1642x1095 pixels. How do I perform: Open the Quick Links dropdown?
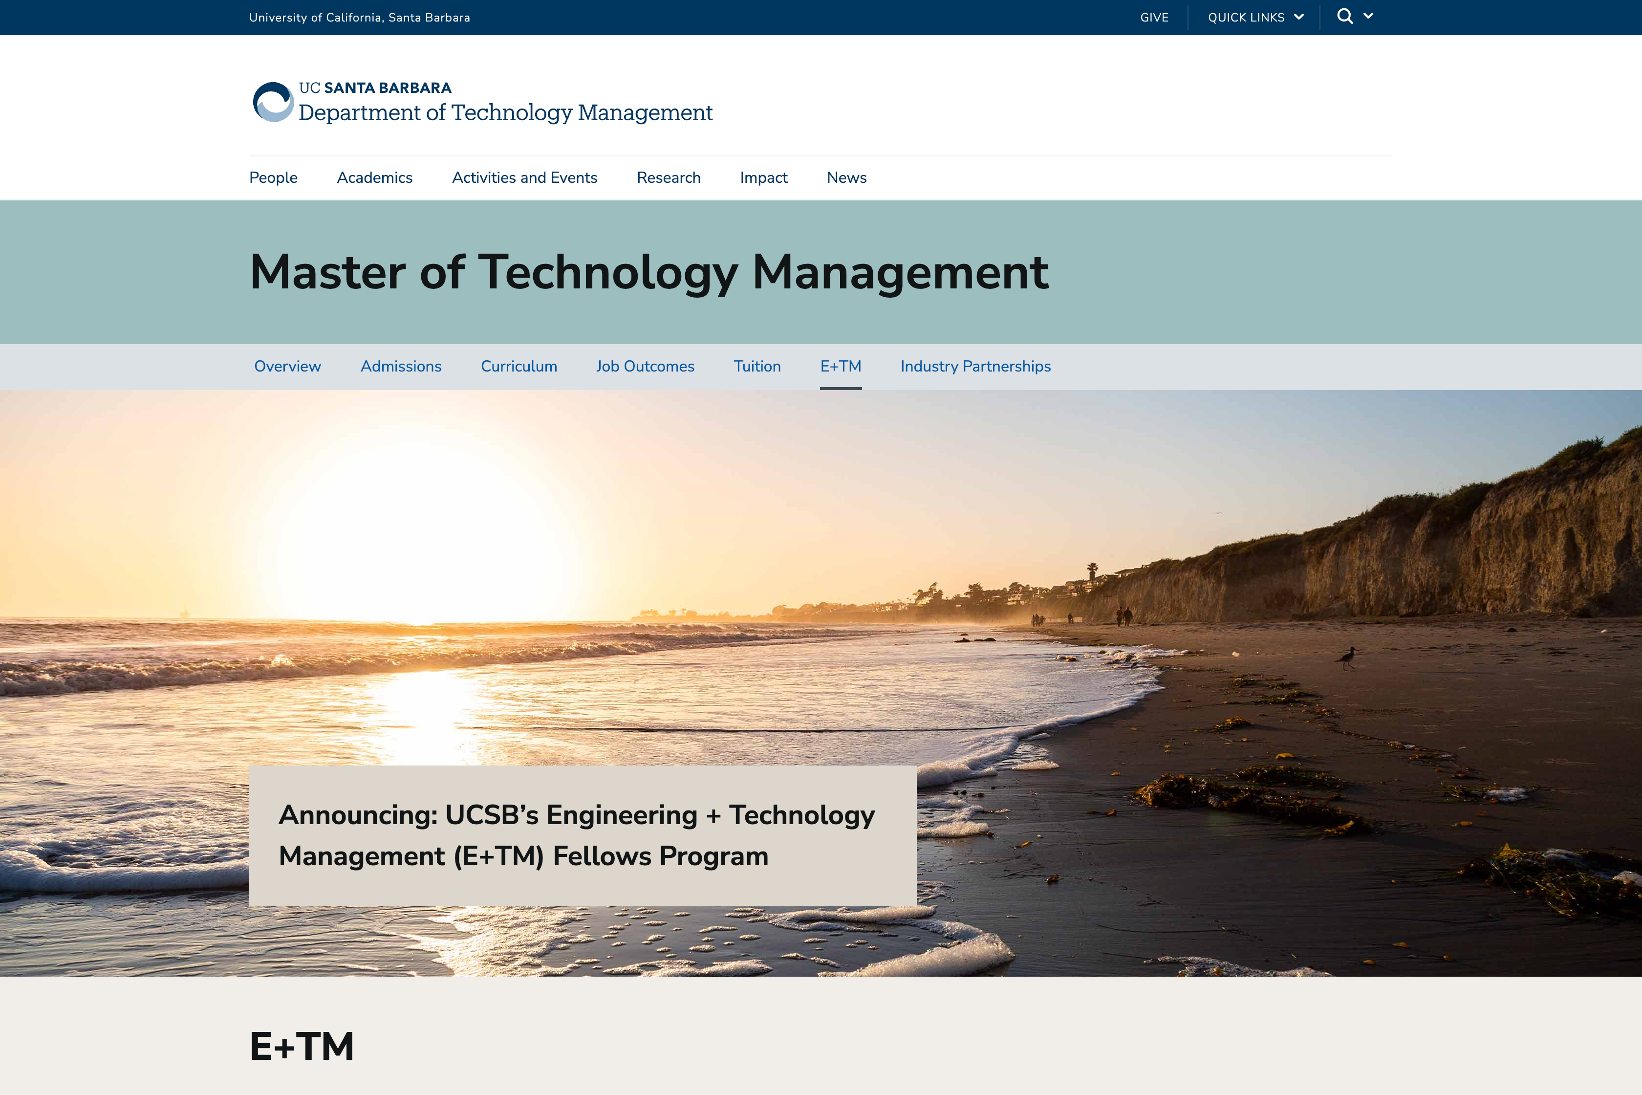point(1255,18)
